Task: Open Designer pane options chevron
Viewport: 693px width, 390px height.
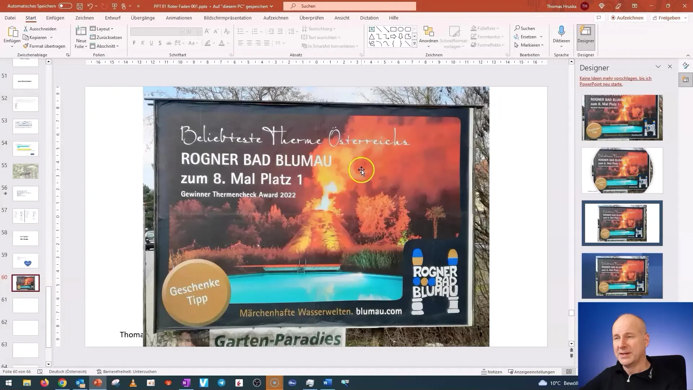Action: [x=658, y=66]
